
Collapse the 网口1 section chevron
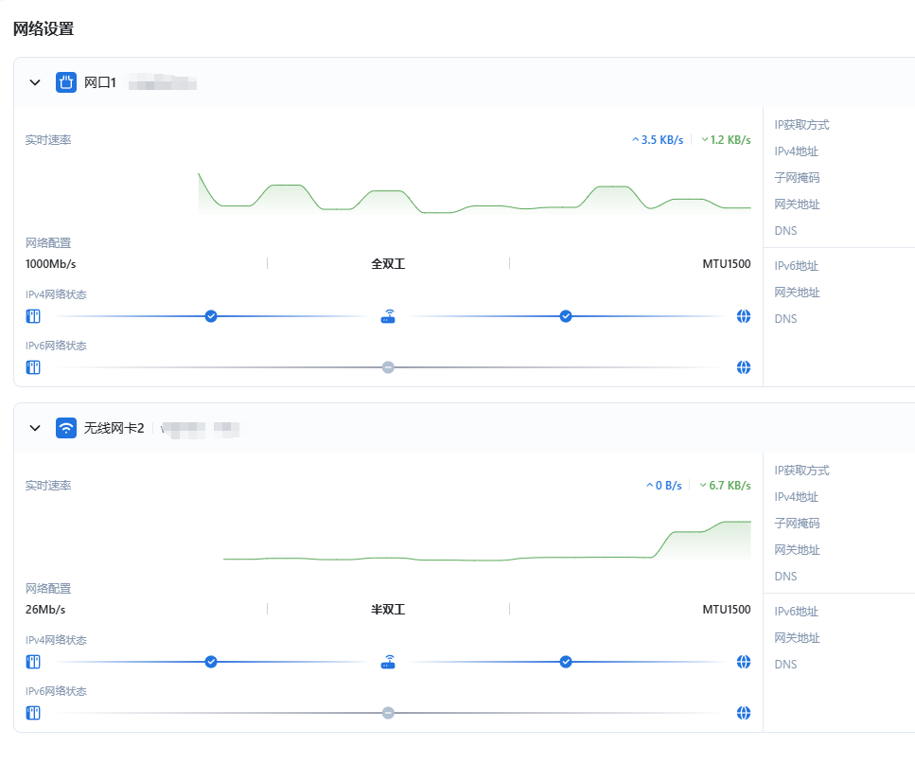[35, 82]
